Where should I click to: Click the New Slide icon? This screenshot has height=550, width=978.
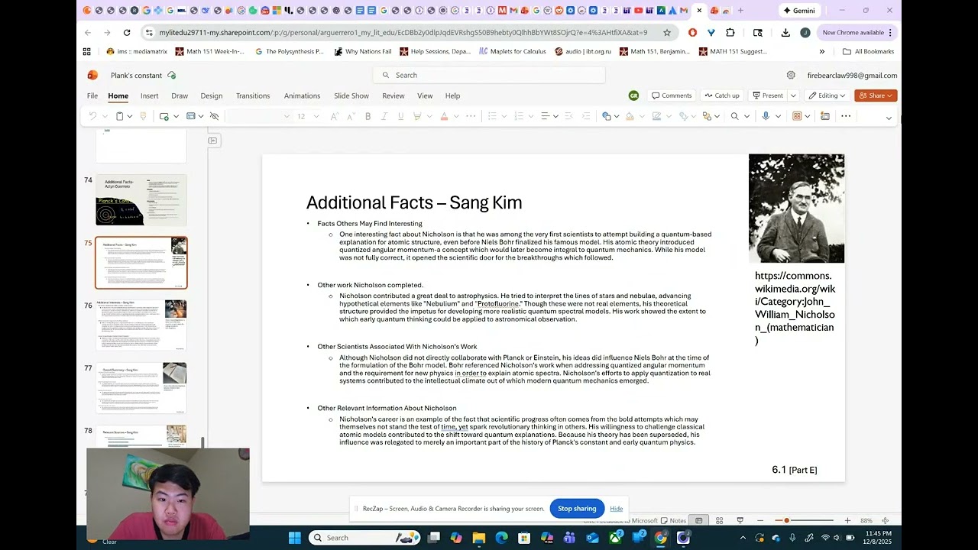pyautogui.click(x=164, y=116)
